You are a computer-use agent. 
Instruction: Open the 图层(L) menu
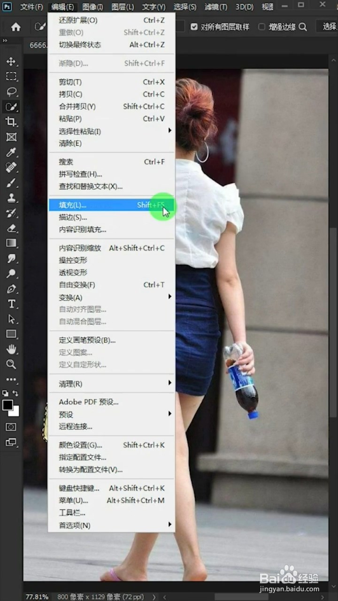pyautogui.click(x=123, y=7)
